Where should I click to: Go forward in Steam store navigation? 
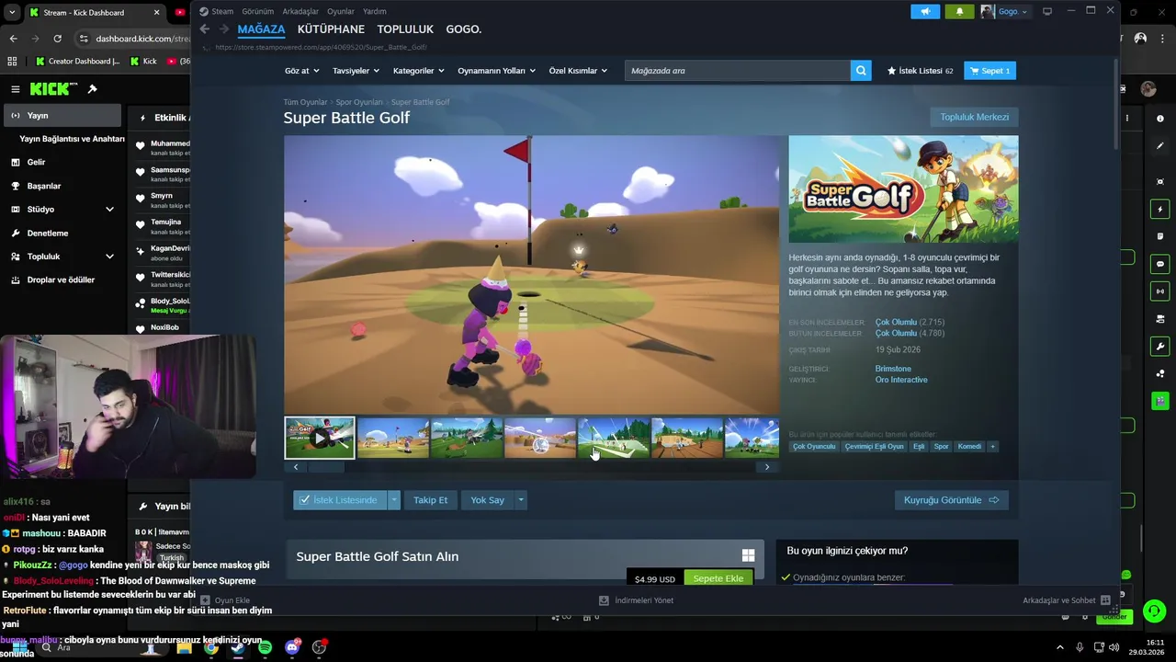(x=223, y=29)
